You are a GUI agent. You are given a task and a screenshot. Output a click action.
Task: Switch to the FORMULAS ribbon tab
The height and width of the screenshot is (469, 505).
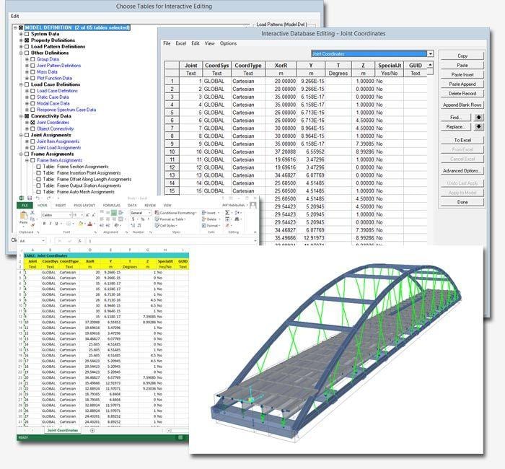click(111, 205)
